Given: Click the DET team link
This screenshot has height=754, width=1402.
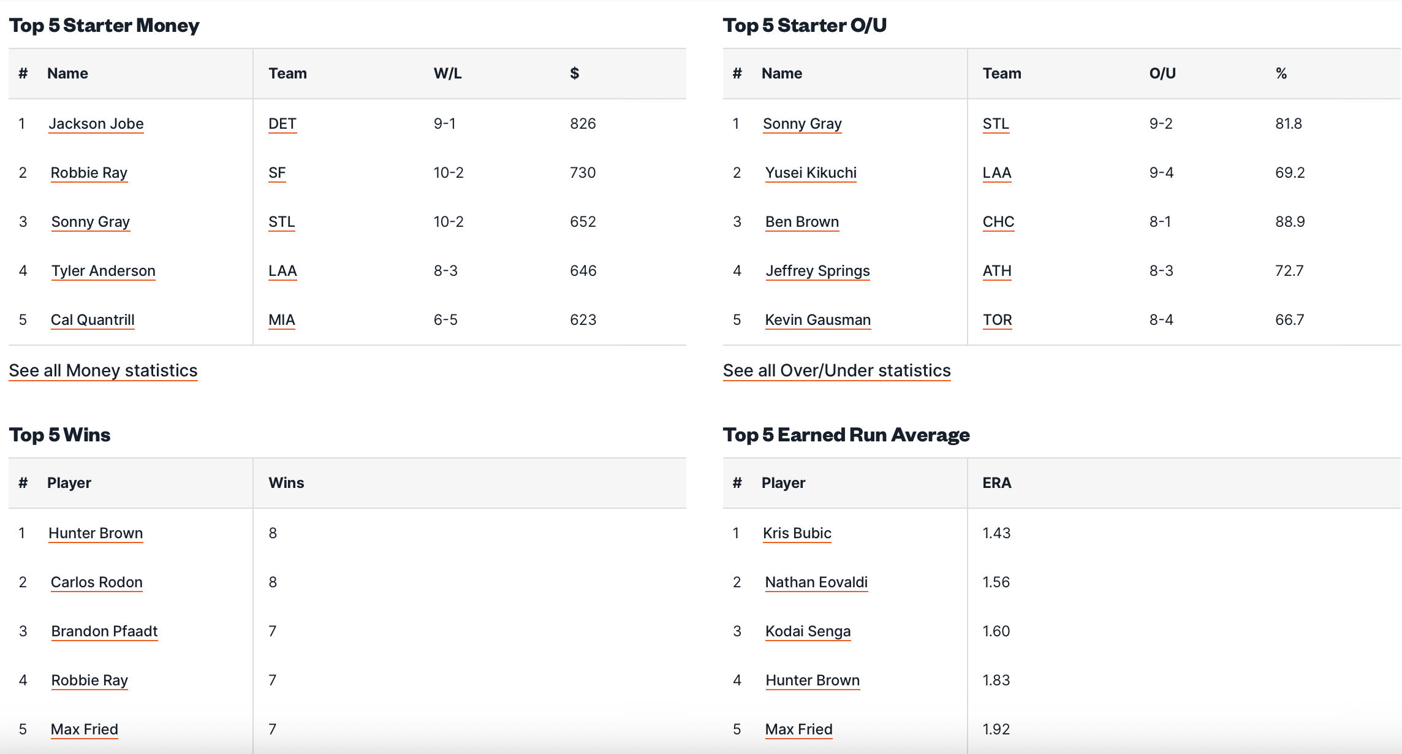Looking at the screenshot, I should click(x=282, y=124).
